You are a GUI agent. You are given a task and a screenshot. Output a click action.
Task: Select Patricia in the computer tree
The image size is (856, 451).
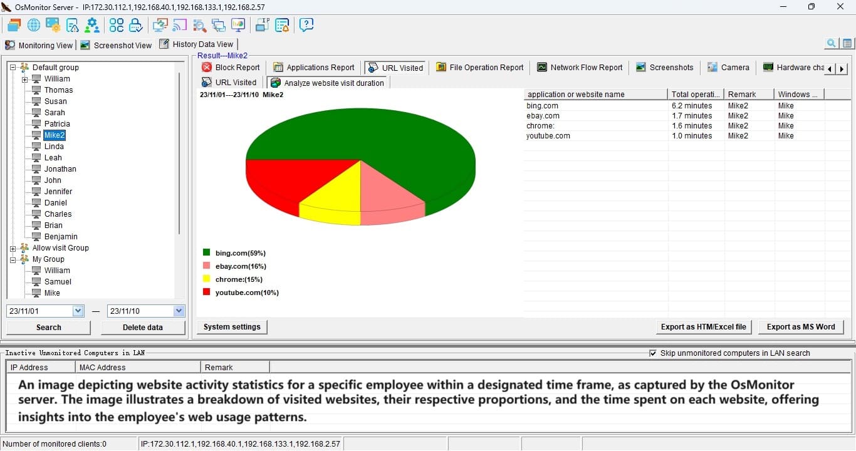(57, 124)
